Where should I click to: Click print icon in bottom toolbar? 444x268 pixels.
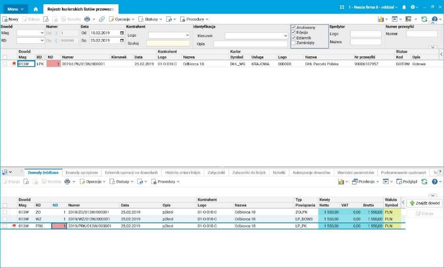[67, 182]
